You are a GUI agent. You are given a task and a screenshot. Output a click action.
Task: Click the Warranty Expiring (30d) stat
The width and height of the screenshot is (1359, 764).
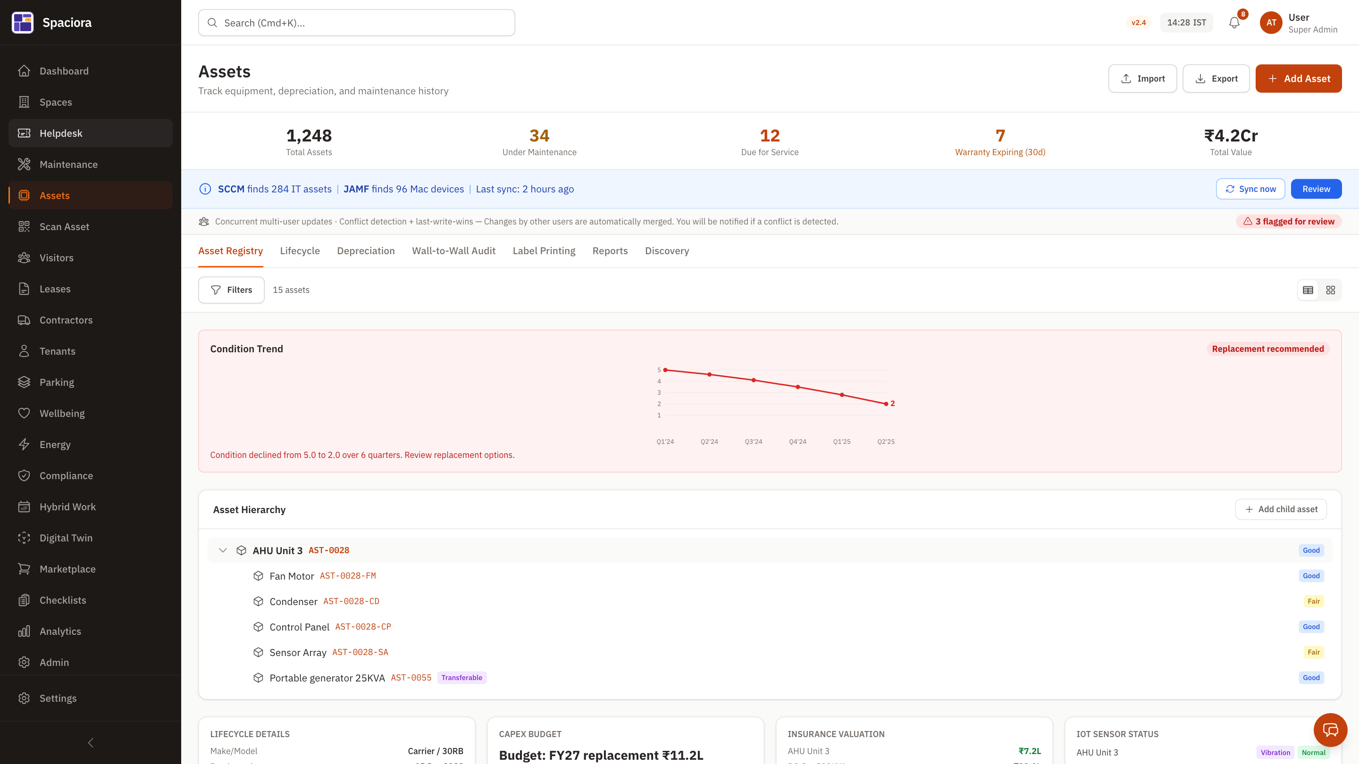[x=1000, y=142]
